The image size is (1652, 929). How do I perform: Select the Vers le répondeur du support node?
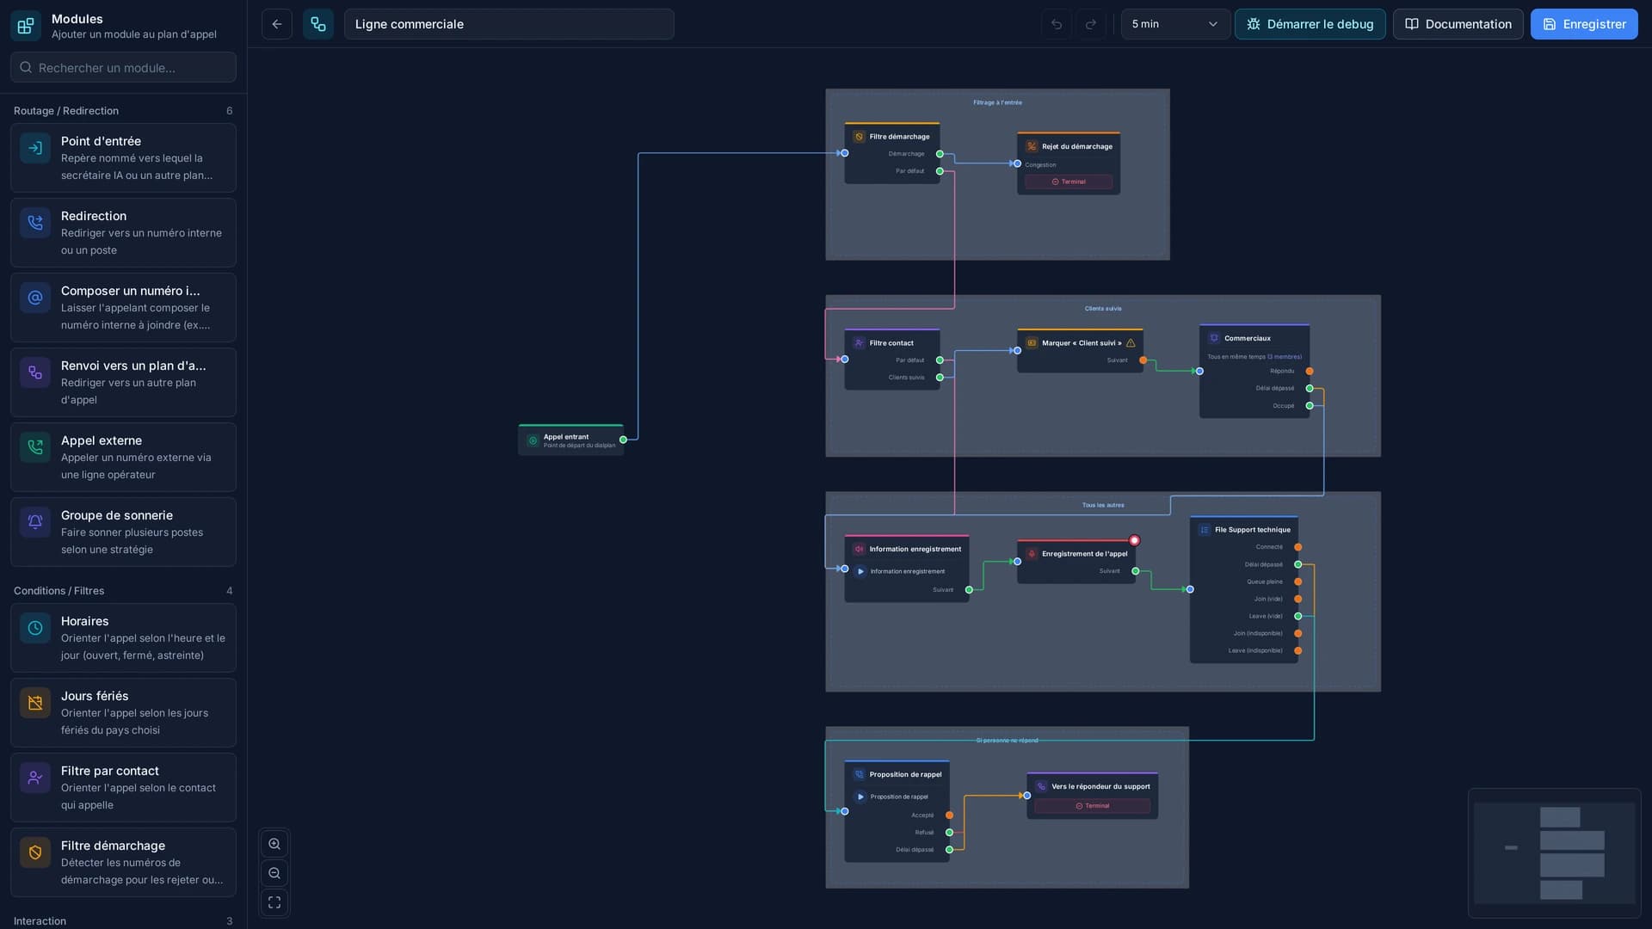tap(1093, 796)
